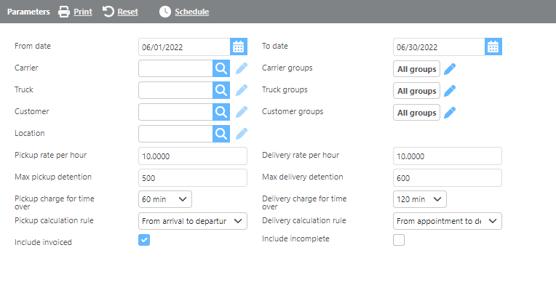Click the Pickup rate per hour field
Screen dimensions: 556x293
click(x=193, y=156)
